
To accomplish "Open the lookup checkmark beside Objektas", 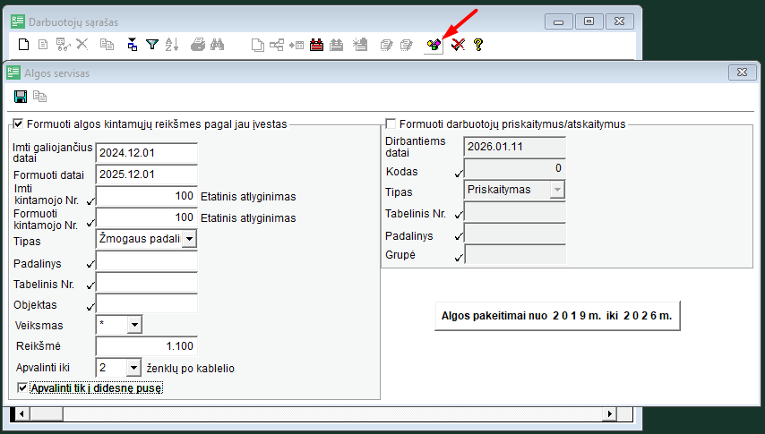I will (x=90, y=307).
